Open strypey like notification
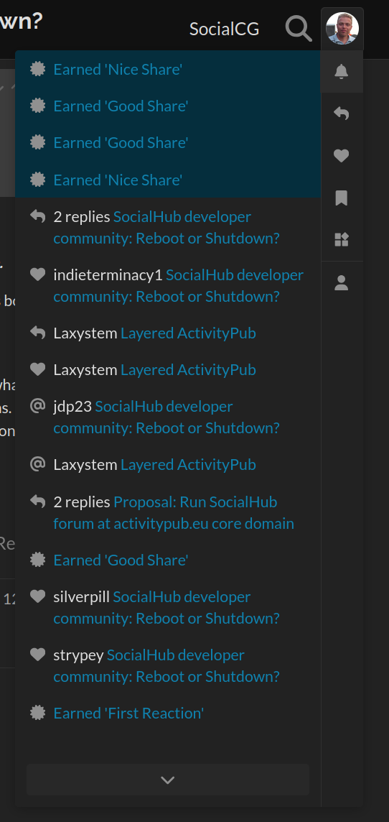389x822 pixels. [x=168, y=666]
